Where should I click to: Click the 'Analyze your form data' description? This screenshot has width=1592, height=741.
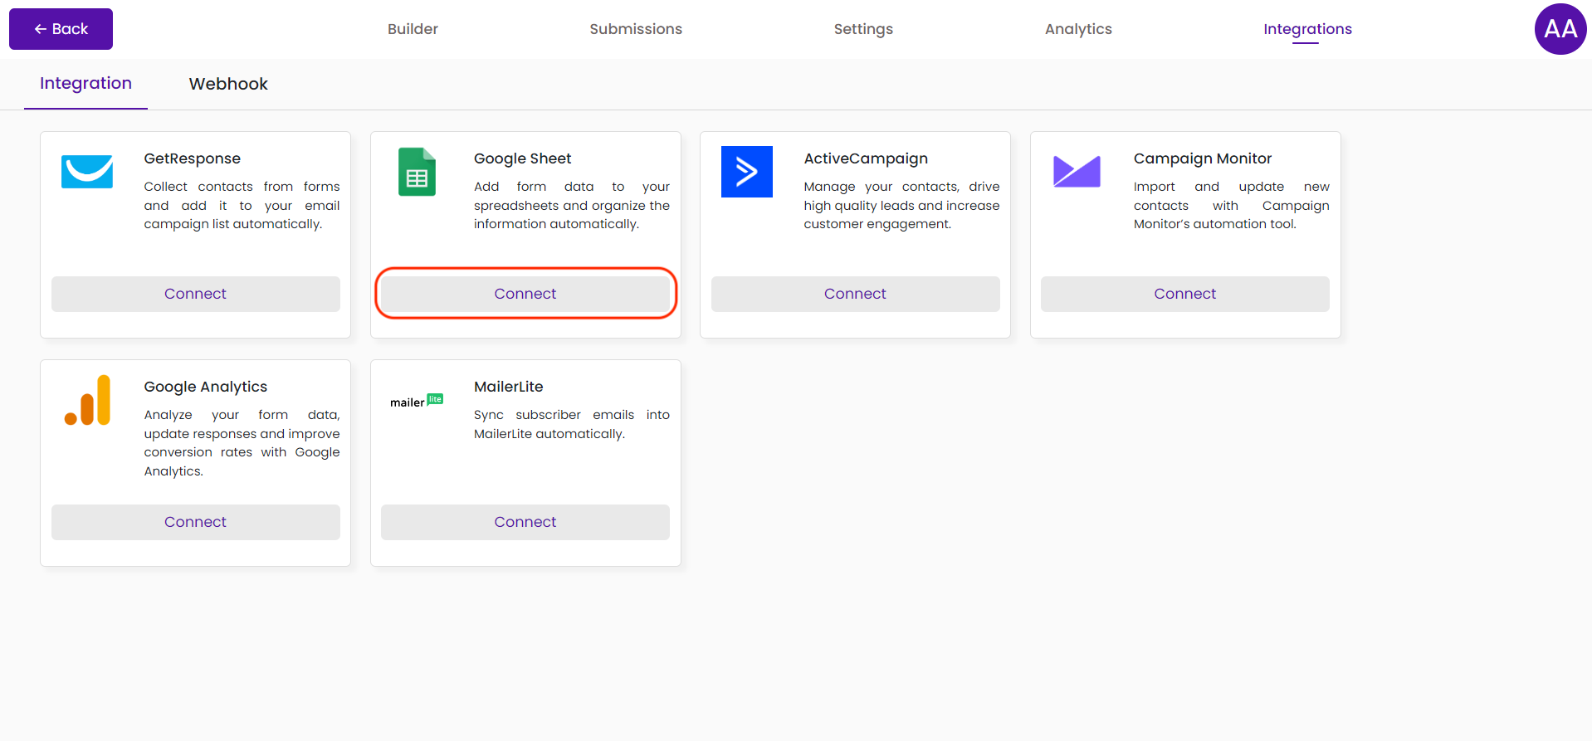(x=242, y=442)
